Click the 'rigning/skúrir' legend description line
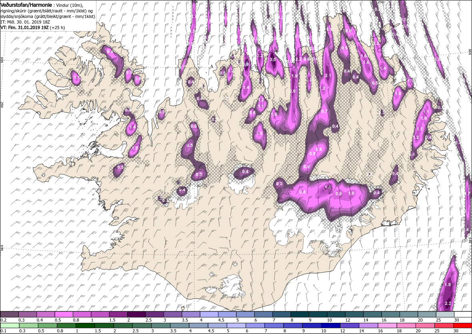Image resolution: width=472 pixels, height=334 pixels. (47, 11)
